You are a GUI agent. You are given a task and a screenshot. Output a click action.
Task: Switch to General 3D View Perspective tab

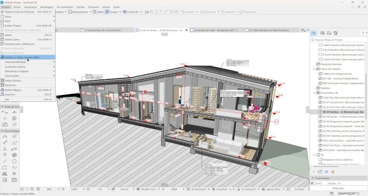click(x=216, y=30)
